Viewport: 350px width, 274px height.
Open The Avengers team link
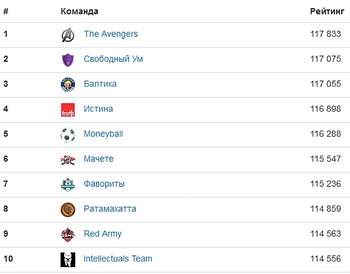111,34
